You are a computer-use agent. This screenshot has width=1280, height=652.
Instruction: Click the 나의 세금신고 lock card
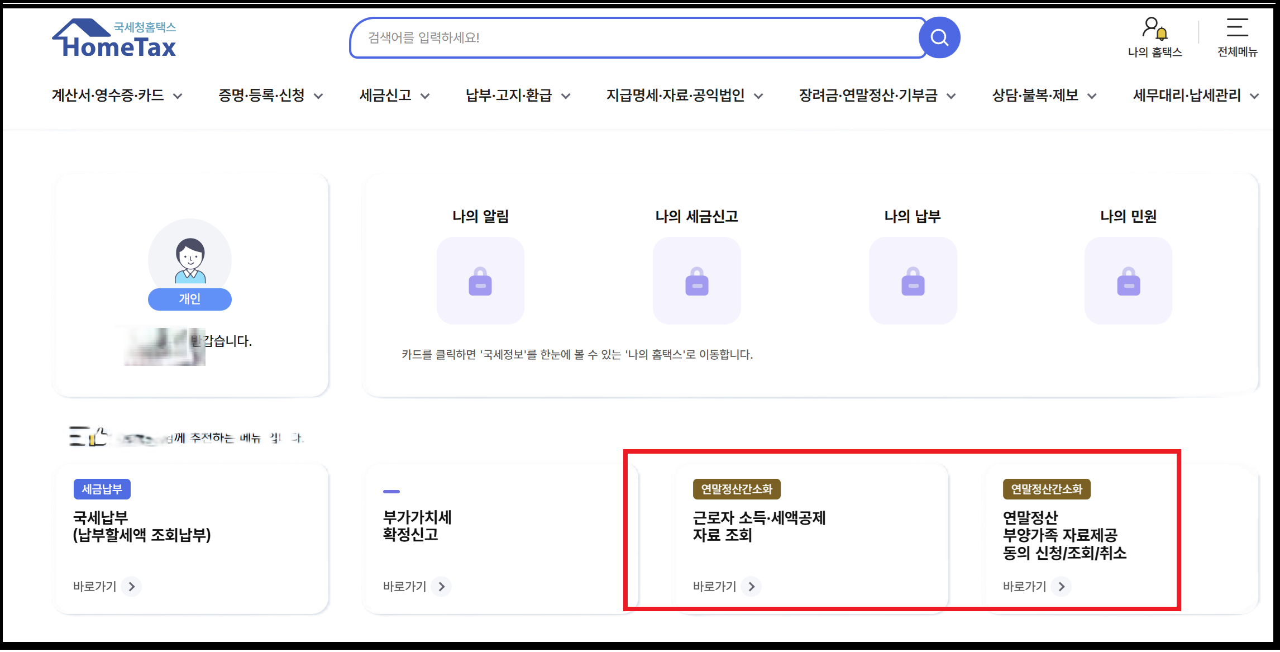pos(696,280)
